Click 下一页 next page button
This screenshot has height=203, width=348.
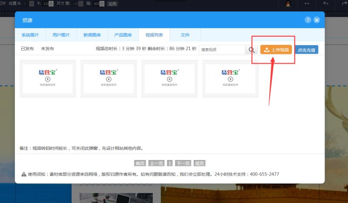point(183,163)
